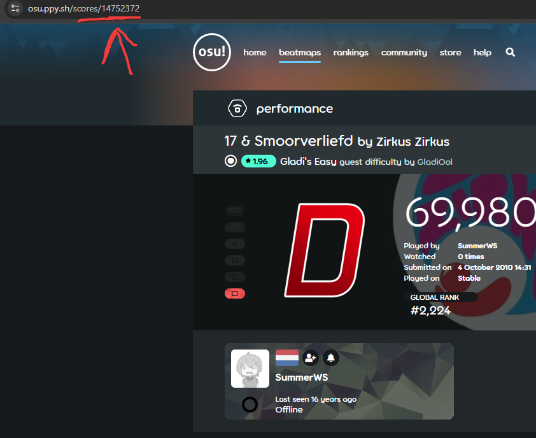
Task: Open the beatmaps menu
Action: pyautogui.click(x=300, y=52)
